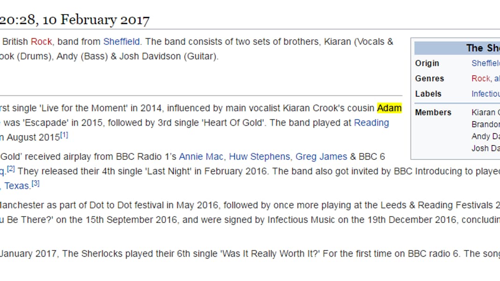Screen dimensions: 500x281
Task: Open the Reading festival link
Action: pyautogui.click(x=371, y=122)
